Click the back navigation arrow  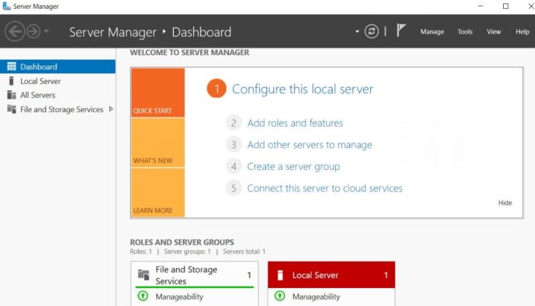15,32
